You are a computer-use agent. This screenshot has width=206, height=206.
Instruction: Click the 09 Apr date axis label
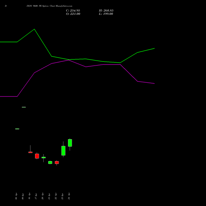click(23, 196)
